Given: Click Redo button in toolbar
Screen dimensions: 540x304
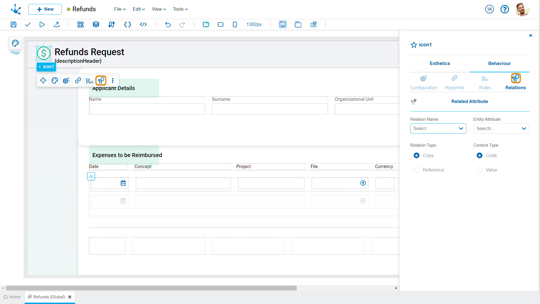Looking at the screenshot, I should (x=182, y=24).
